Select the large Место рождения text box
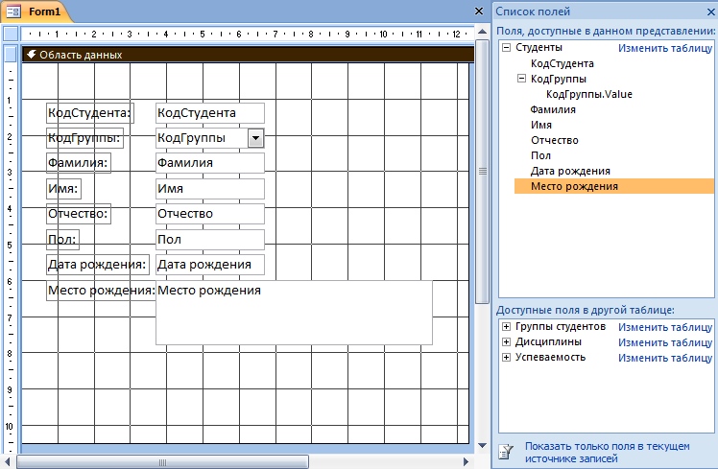 pos(294,313)
